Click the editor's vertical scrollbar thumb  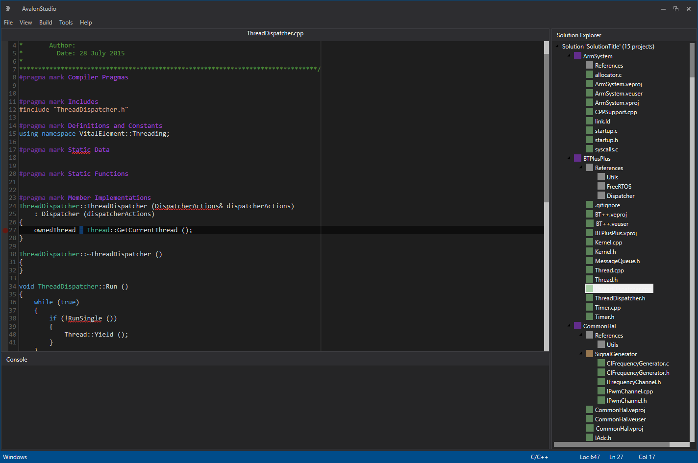click(x=547, y=127)
